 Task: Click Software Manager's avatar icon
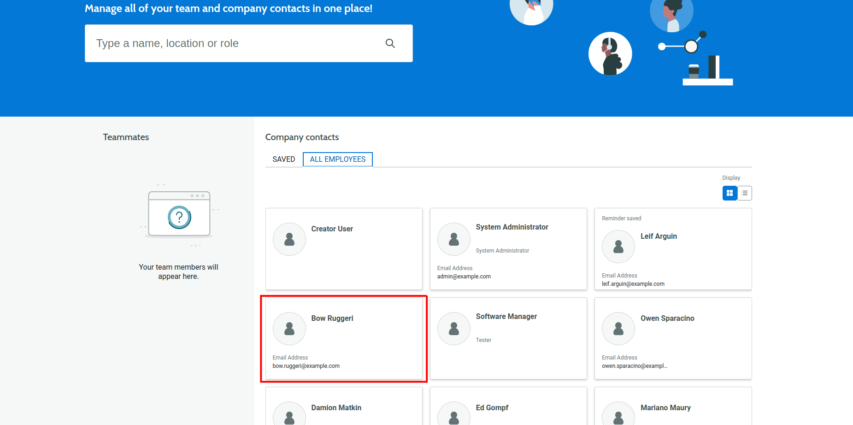454,329
